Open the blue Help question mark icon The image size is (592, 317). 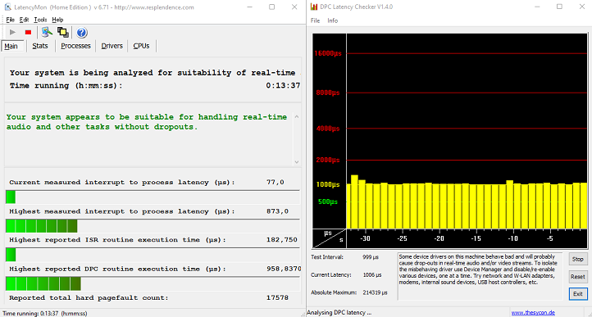(x=81, y=33)
